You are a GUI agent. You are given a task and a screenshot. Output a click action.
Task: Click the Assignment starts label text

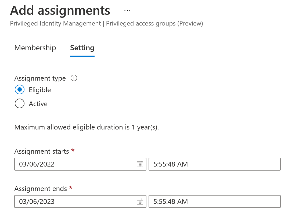click(42, 152)
